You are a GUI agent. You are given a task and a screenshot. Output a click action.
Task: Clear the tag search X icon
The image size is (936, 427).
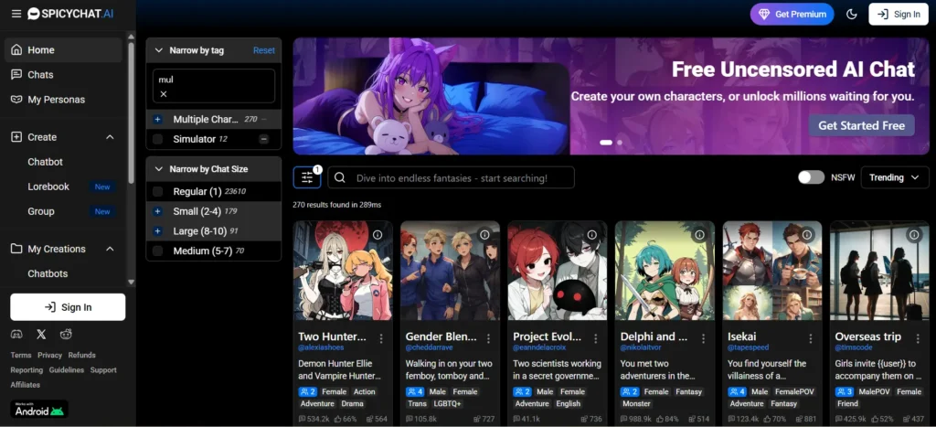coord(164,94)
